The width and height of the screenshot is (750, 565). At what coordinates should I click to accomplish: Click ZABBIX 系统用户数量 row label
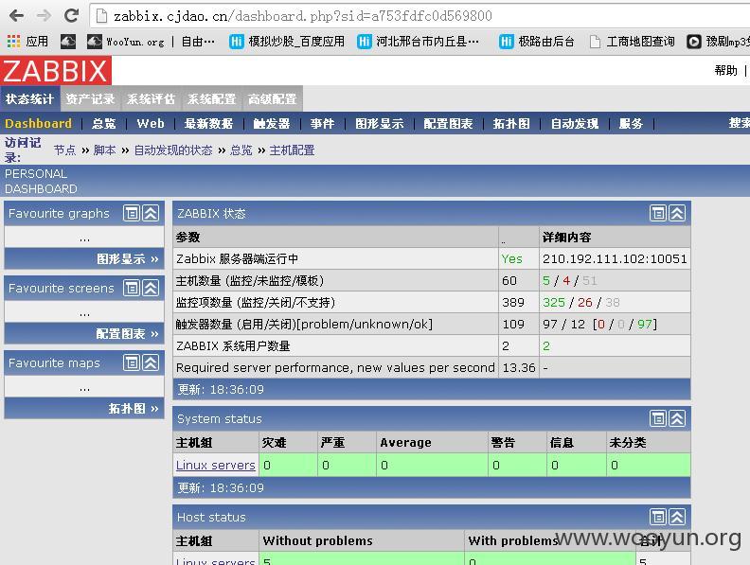point(233,346)
